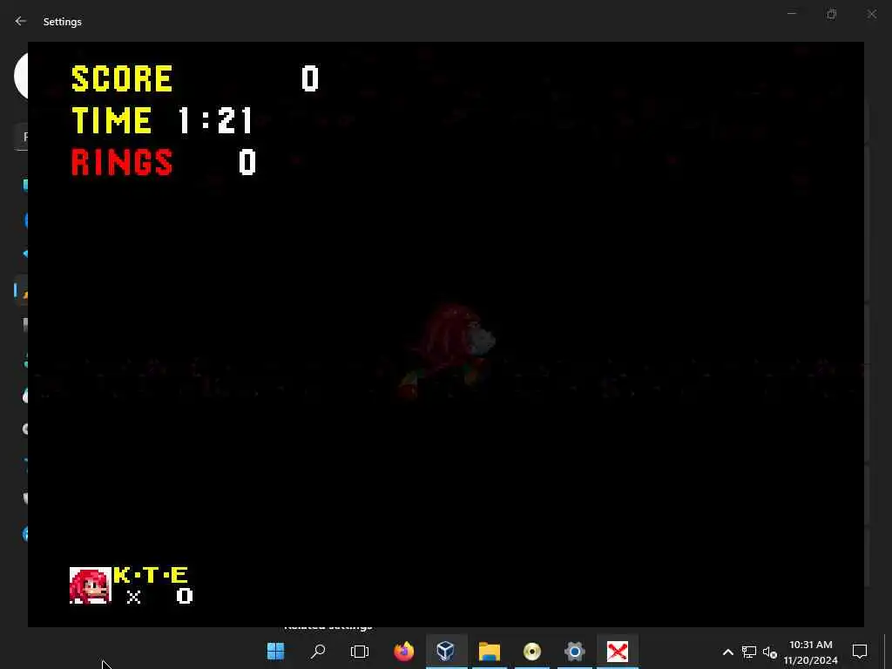This screenshot has height=669, width=892.
Task: Click the TIME 1:21 counter
Action: pyautogui.click(x=163, y=120)
